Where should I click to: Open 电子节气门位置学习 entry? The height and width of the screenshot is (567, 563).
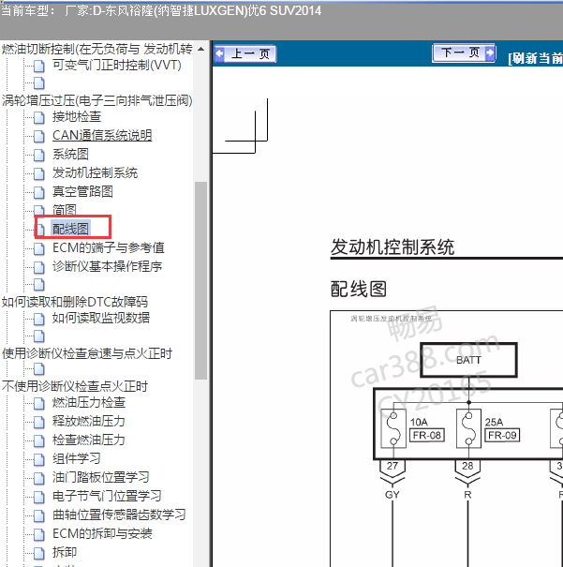coord(107,496)
